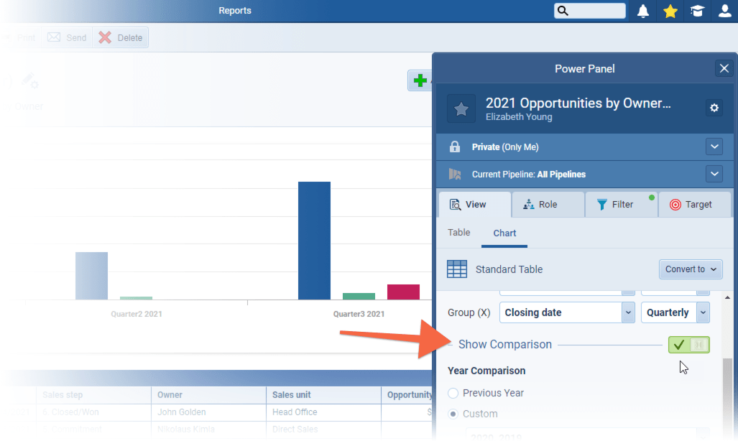Click the Standard Table grid icon
738x441 pixels.
coord(457,269)
